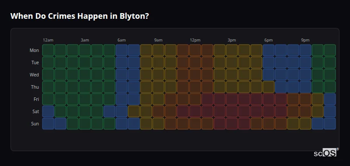Select the '9pm' column label
Image resolution: width=350 pixels, height=166 pixels.
point(305,40)
